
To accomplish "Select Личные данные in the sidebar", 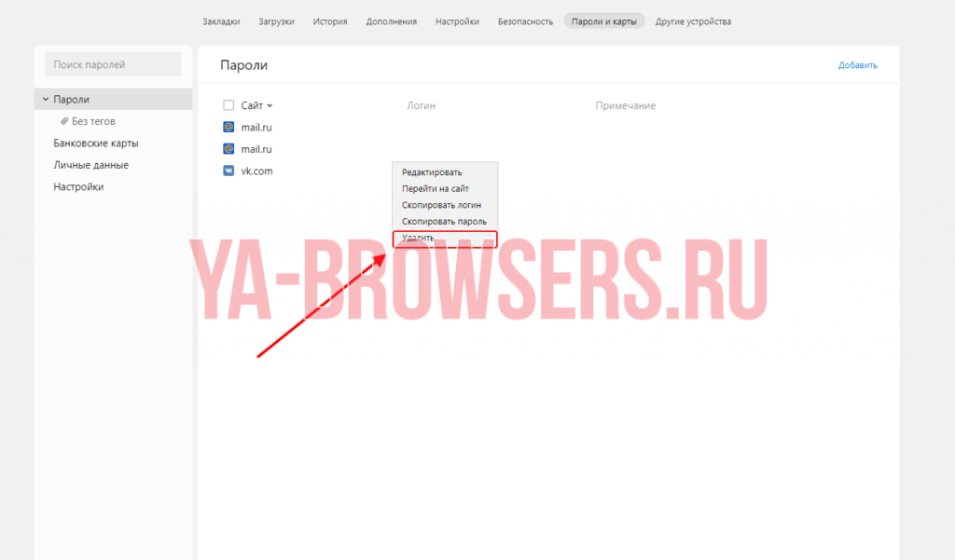I will point(90,165).
